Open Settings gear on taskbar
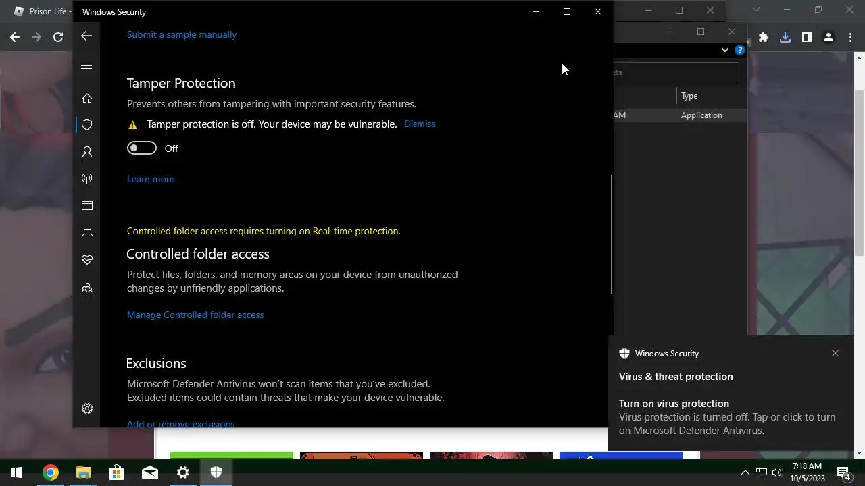 (182, 473)
